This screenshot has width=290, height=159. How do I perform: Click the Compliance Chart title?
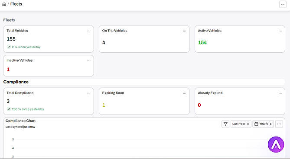tap(20, 121)
